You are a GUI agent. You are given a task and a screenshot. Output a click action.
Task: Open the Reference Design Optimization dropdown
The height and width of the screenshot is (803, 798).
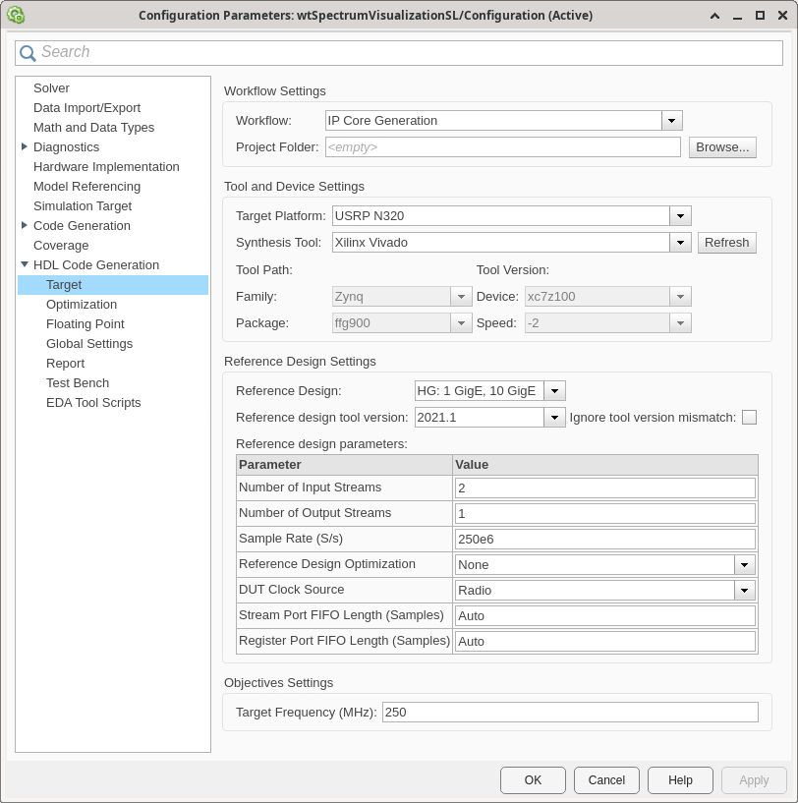745,564
